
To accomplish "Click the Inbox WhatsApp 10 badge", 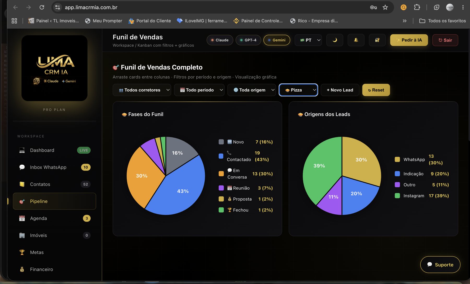I will 86,167.
